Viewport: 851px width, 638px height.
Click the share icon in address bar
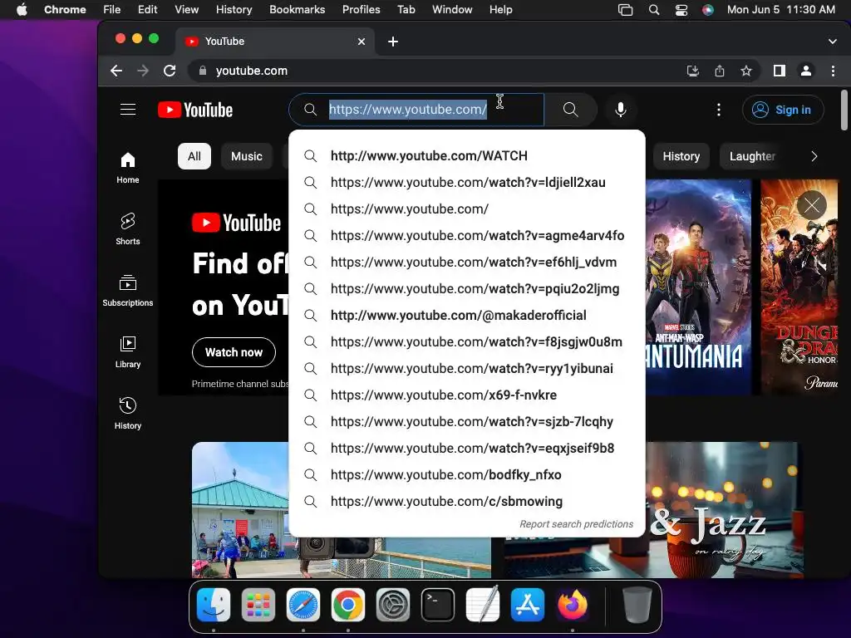pos(720,71)
